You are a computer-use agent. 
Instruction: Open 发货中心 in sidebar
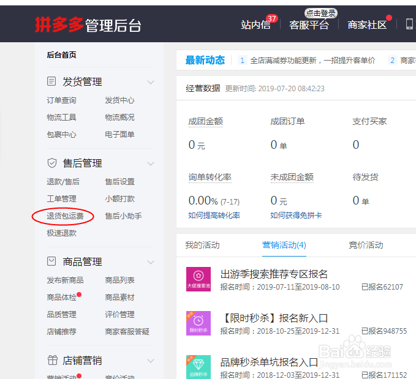119,100
